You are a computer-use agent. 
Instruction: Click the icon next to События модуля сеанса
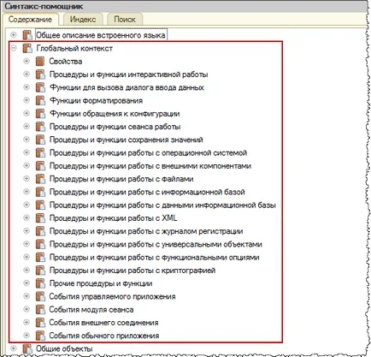[40, 309]
